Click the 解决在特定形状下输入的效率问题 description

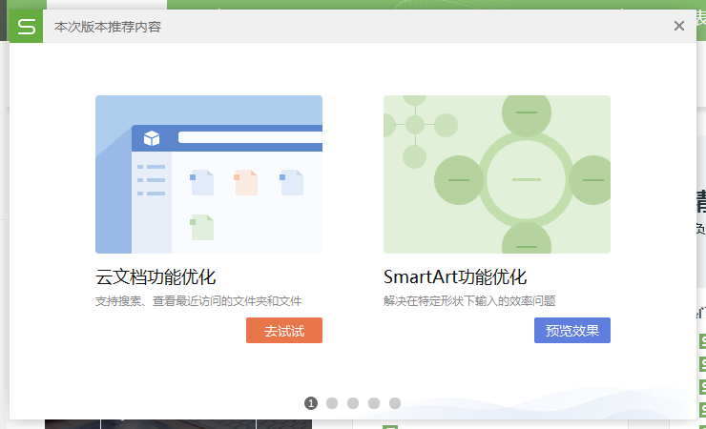coord(469,301)
